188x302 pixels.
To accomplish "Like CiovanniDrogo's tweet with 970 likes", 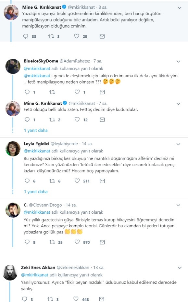I will point(77,242).
